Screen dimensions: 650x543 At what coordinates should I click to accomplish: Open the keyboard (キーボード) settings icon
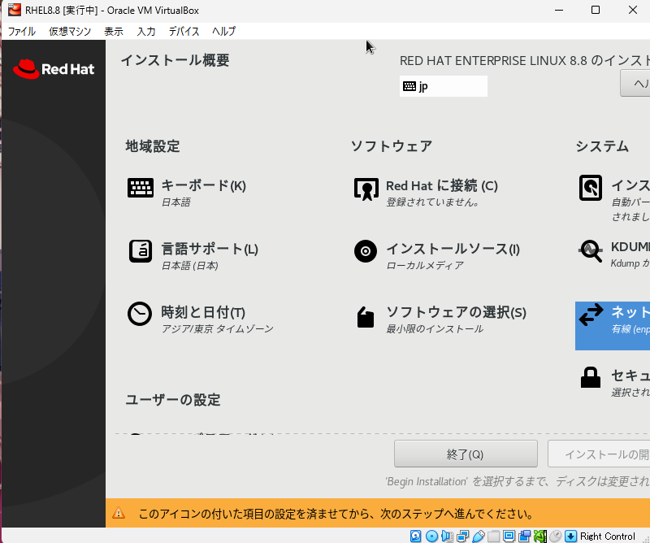pos(140,188)
